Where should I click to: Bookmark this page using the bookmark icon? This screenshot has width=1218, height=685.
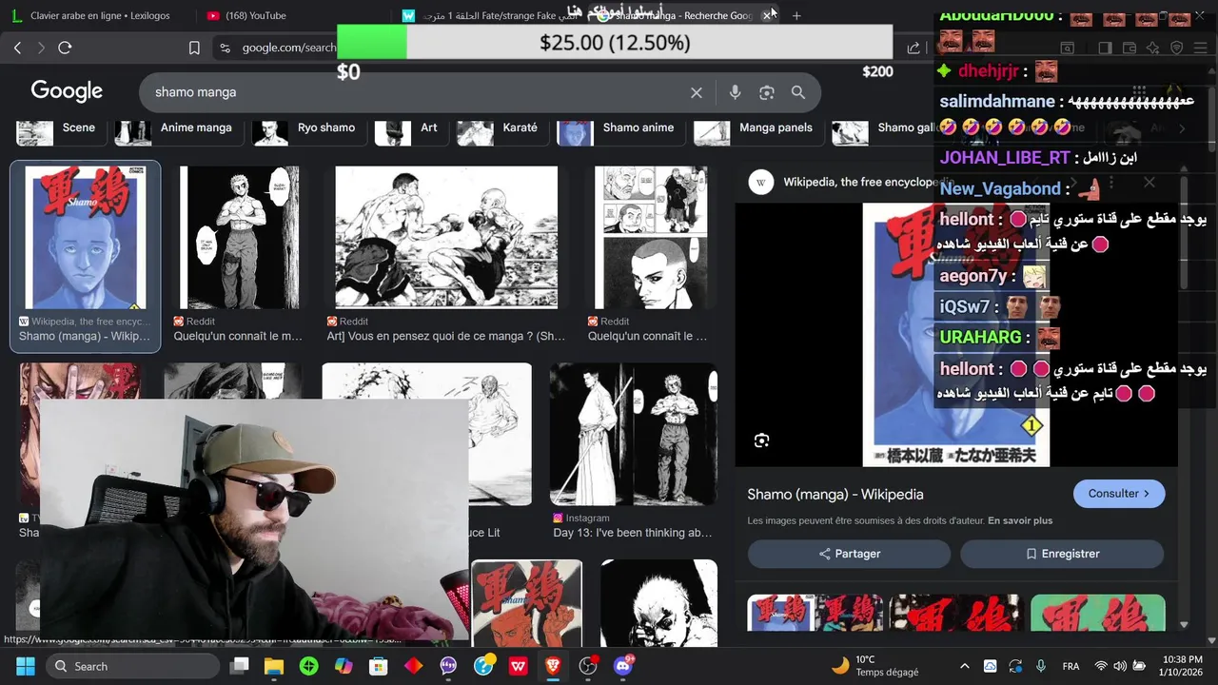(194, 48)
